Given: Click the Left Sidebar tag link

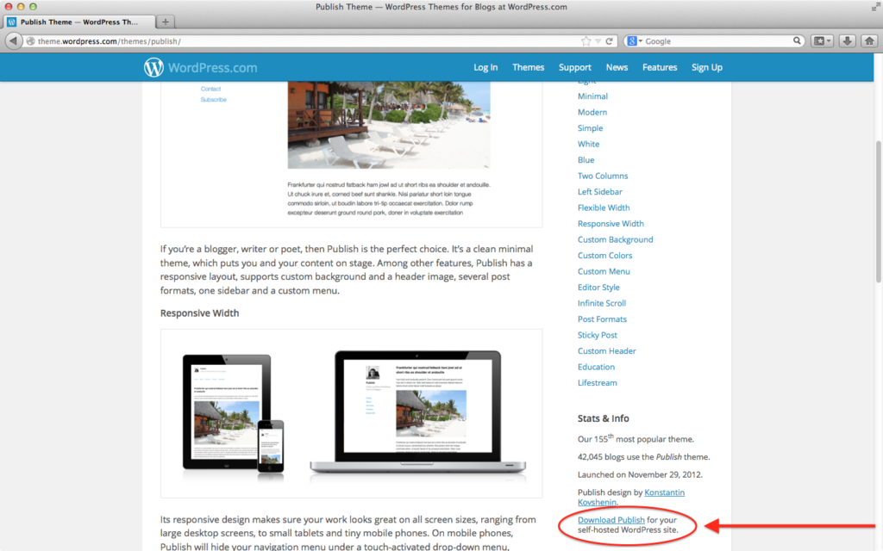Looking at the screenshot, I should pos(600,192).
